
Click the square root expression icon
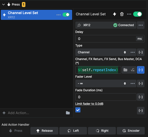pyautogui.click(x=133, y=70)
